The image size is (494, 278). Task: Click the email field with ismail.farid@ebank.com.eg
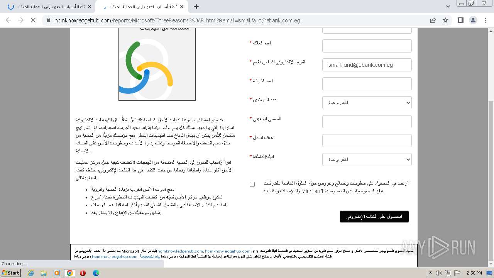point(367,65)
